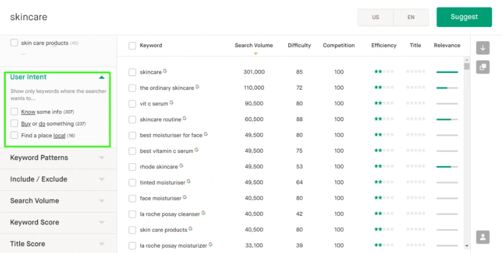
Task: Open the EN language selector
Action: [411, 17]
